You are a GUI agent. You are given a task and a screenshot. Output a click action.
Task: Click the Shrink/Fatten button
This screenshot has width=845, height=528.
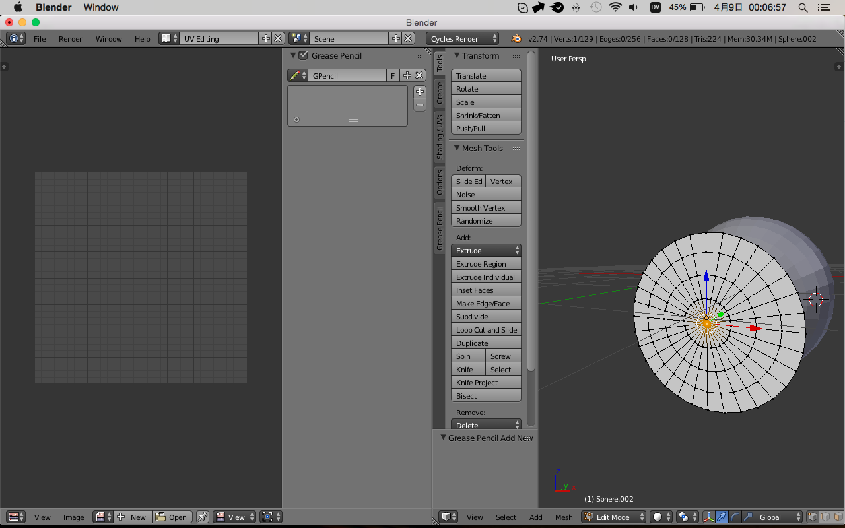(486, 115)
